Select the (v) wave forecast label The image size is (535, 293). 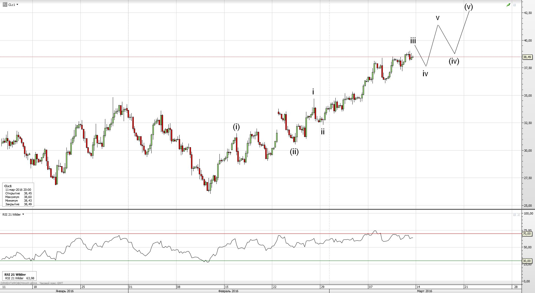(x=469, y=7)
